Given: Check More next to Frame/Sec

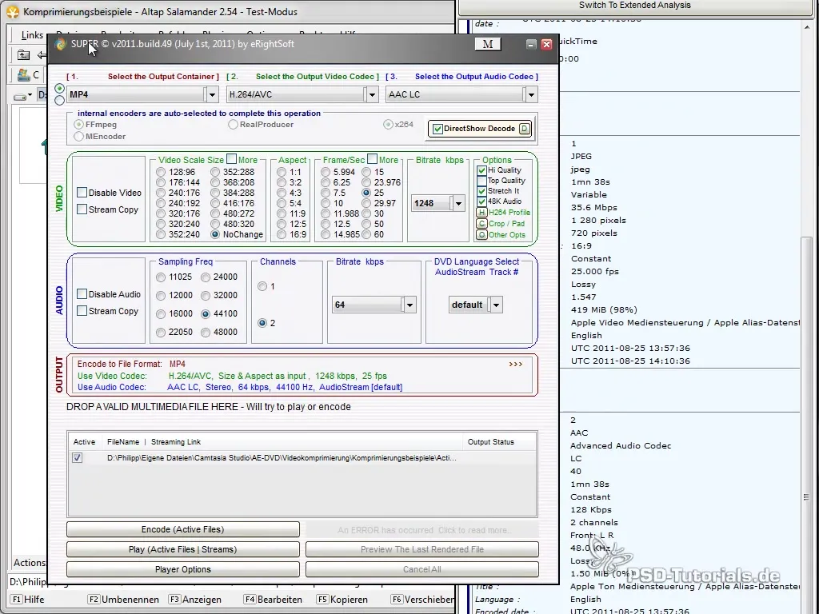Looking at the screenshot, I should [x=372, y=159].
